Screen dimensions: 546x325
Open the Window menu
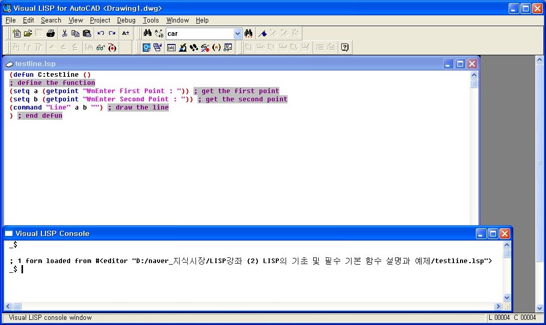[178, 20]
